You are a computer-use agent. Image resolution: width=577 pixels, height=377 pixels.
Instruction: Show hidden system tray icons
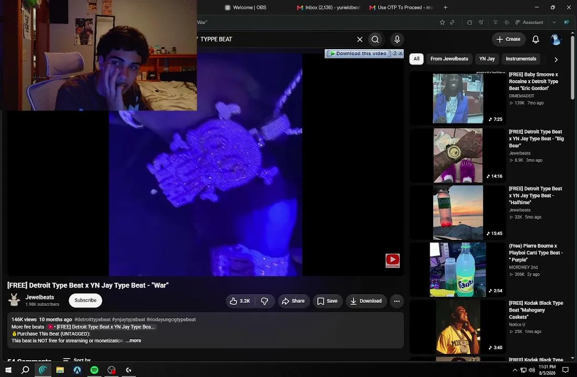click(515, 370)
